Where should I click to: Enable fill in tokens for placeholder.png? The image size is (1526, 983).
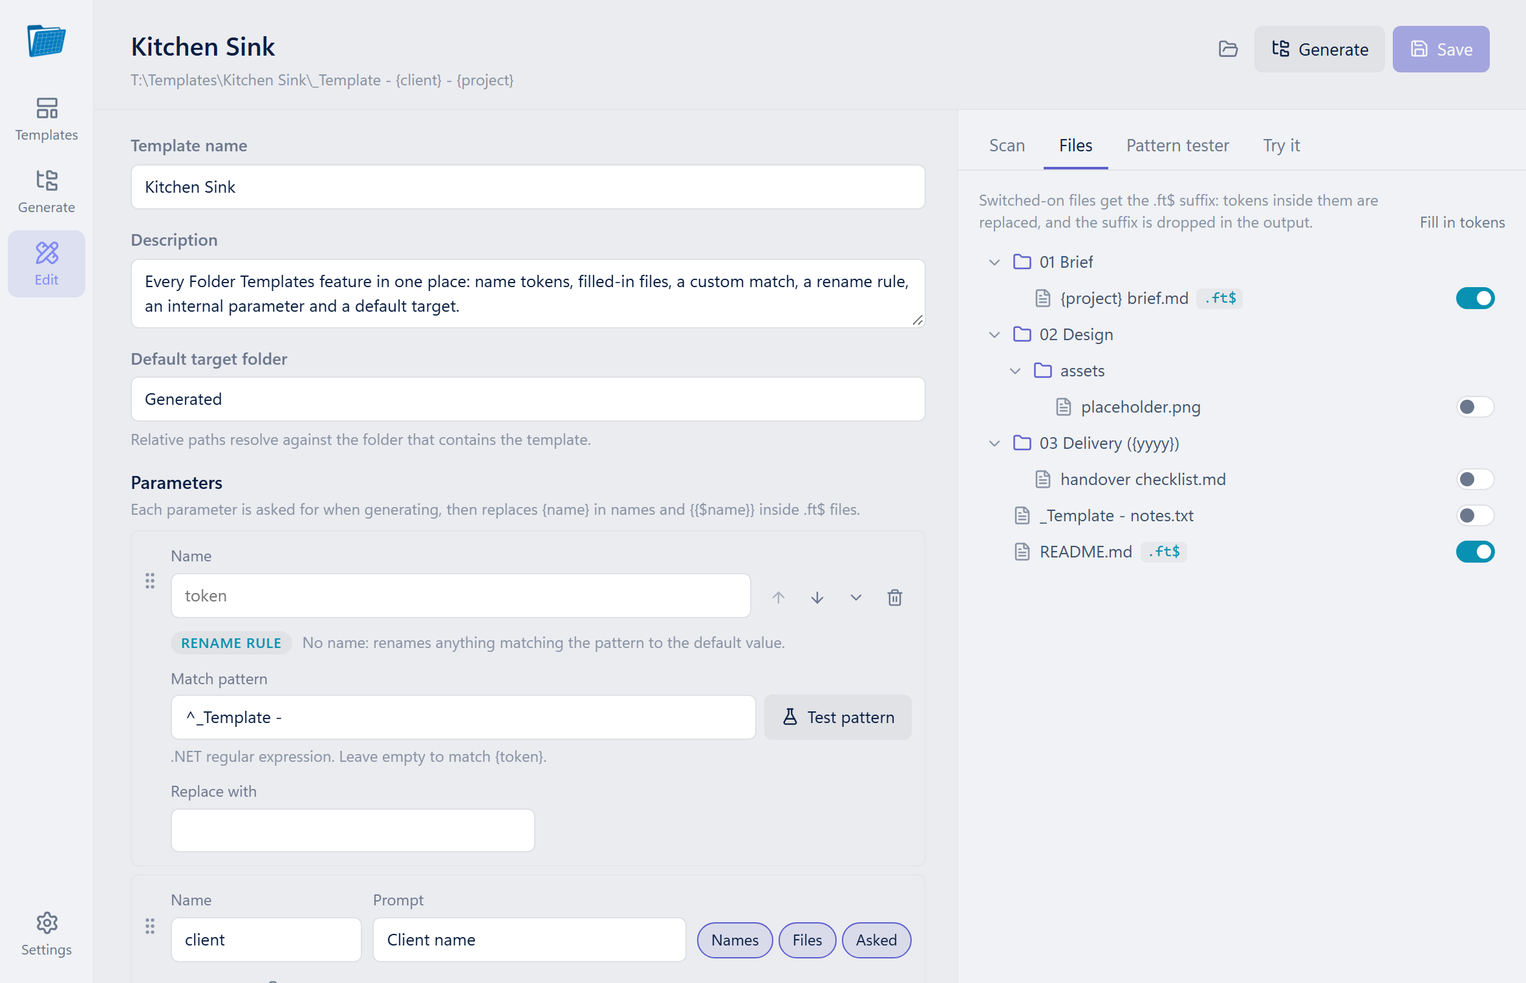pyautogui.click(x=1475, y=407)
